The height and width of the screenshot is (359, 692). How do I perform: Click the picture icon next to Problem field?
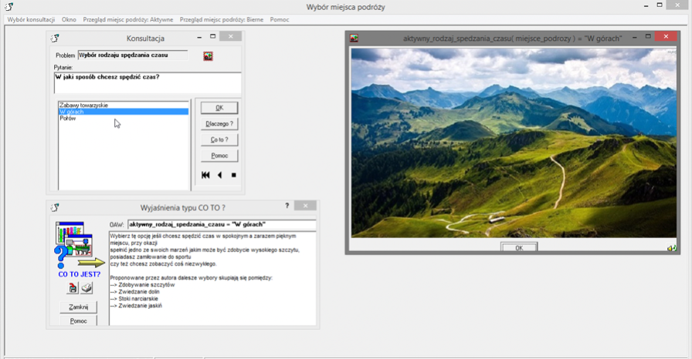coord(208,55)
